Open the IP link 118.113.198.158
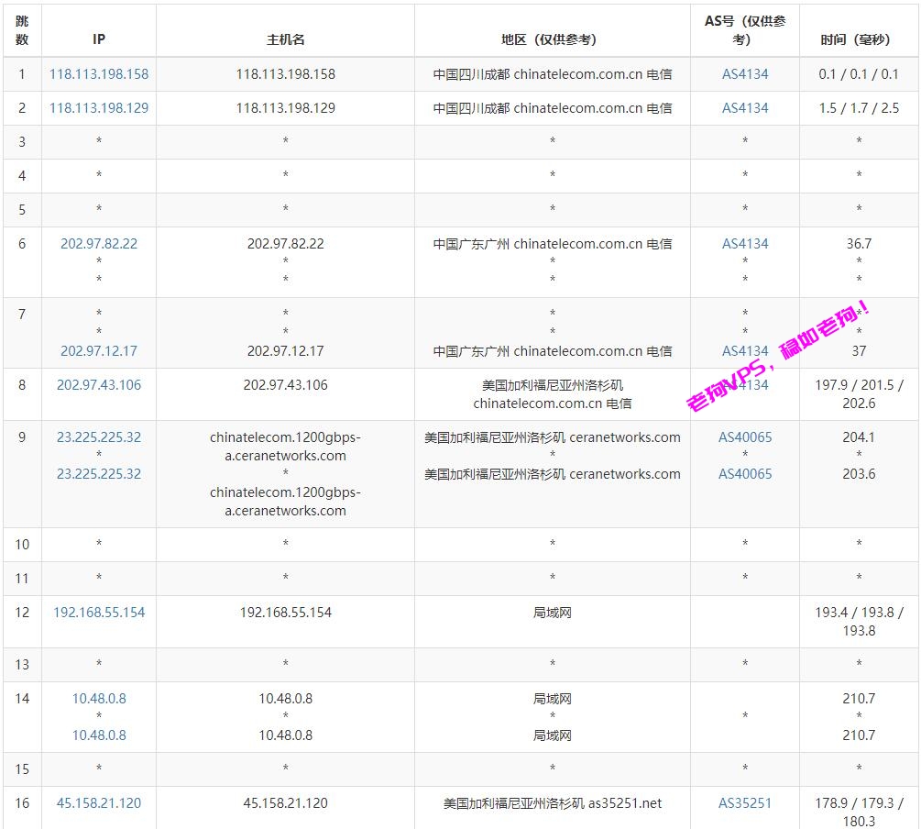 (99, 74)
